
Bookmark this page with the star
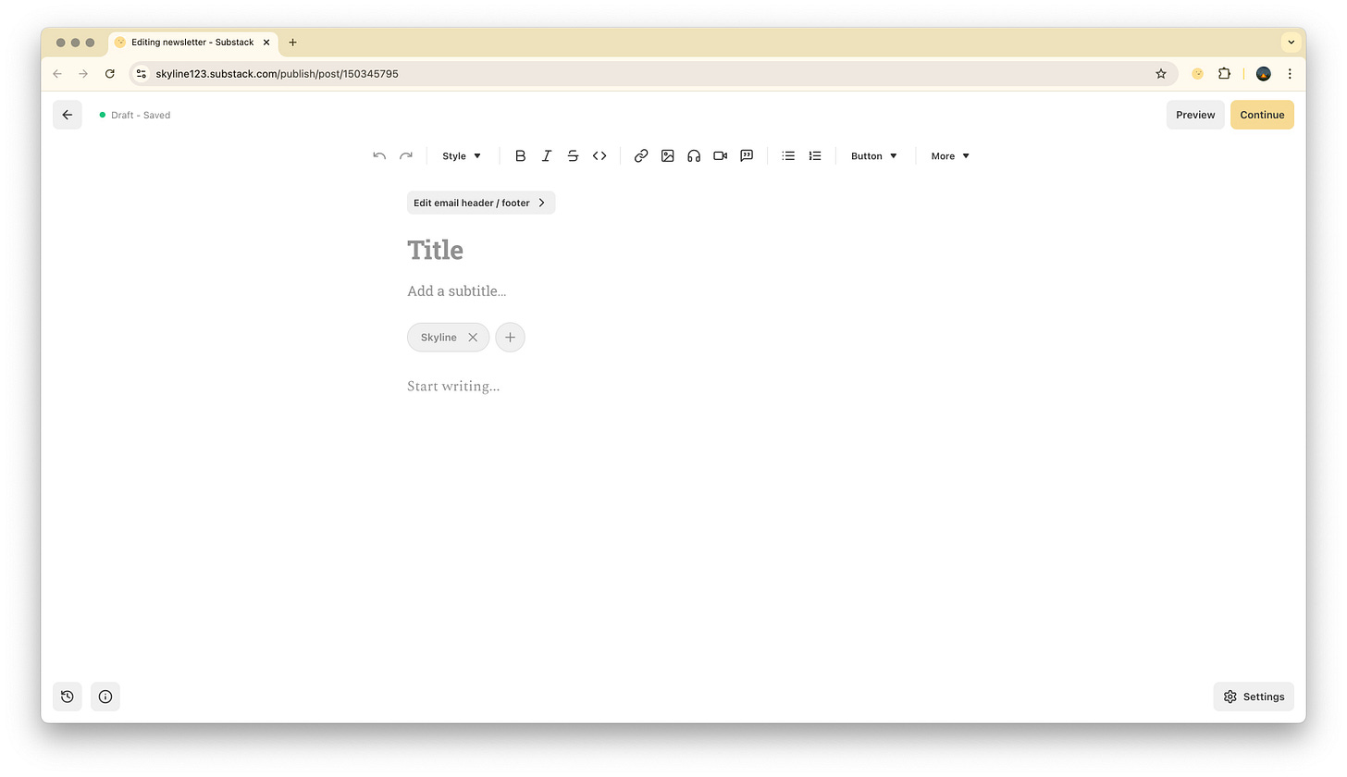click(x=1161, y=74)
